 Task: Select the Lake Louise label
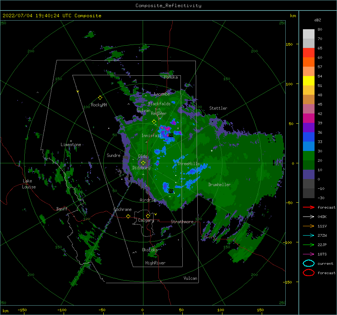tap(29, 184)
